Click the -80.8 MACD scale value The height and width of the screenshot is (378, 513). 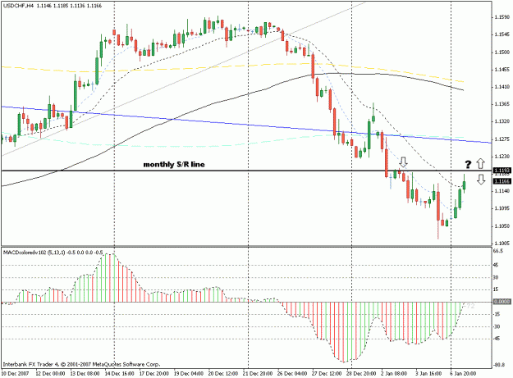coord(498,365)
